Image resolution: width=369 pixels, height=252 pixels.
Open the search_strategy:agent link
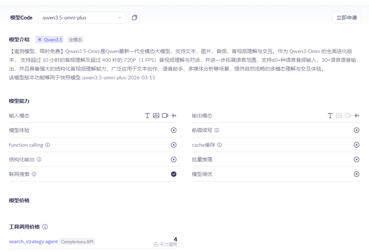[33, 241]
